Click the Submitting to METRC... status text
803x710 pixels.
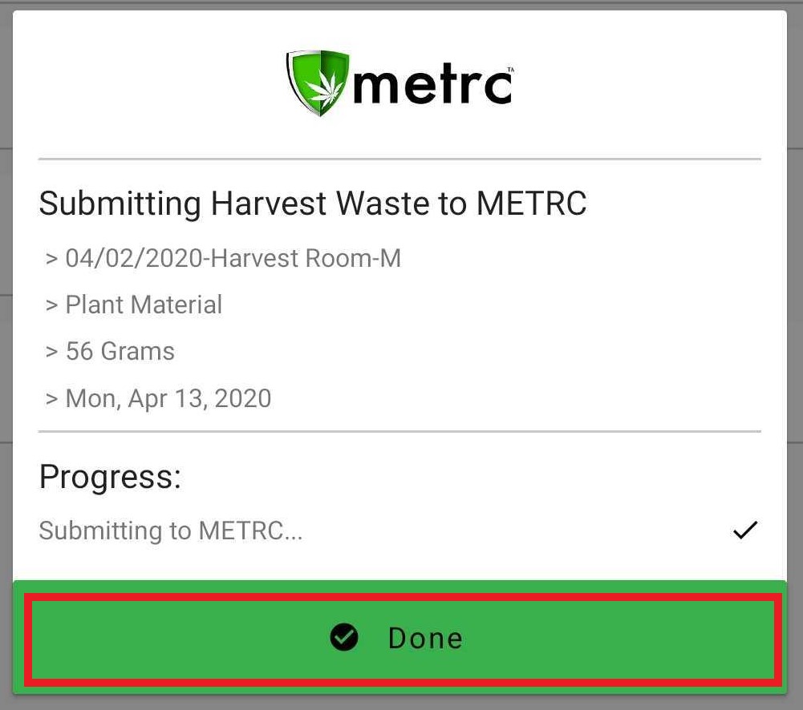tap(171, 530)
